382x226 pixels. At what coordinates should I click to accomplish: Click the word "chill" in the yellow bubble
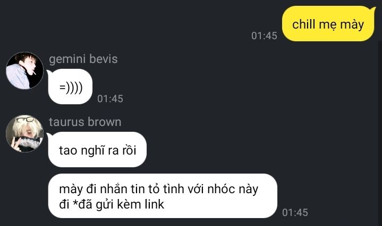[303, 24]
